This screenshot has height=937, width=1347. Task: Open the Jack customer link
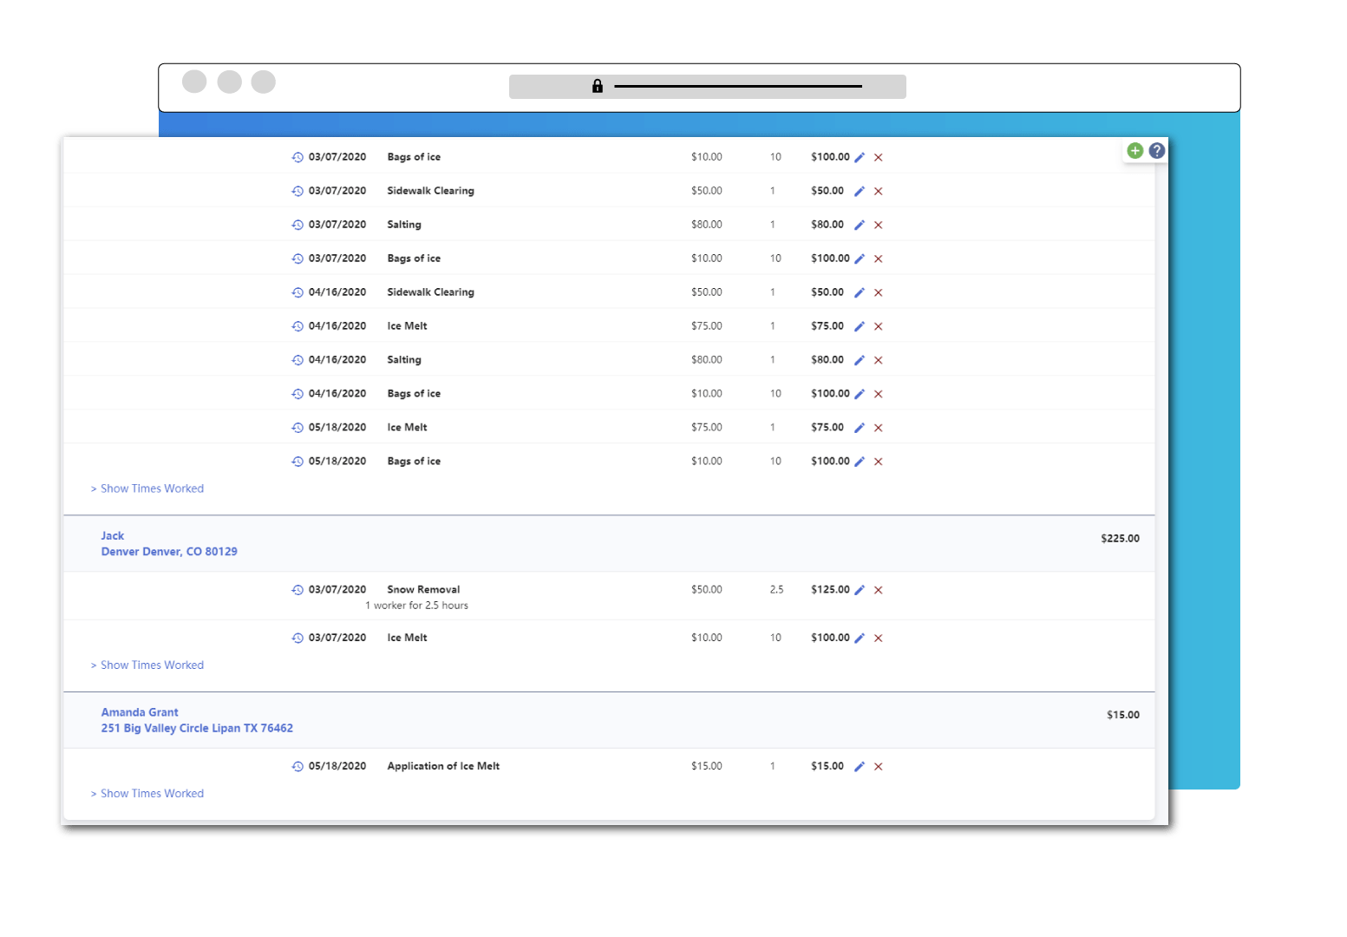coord(113,536)
